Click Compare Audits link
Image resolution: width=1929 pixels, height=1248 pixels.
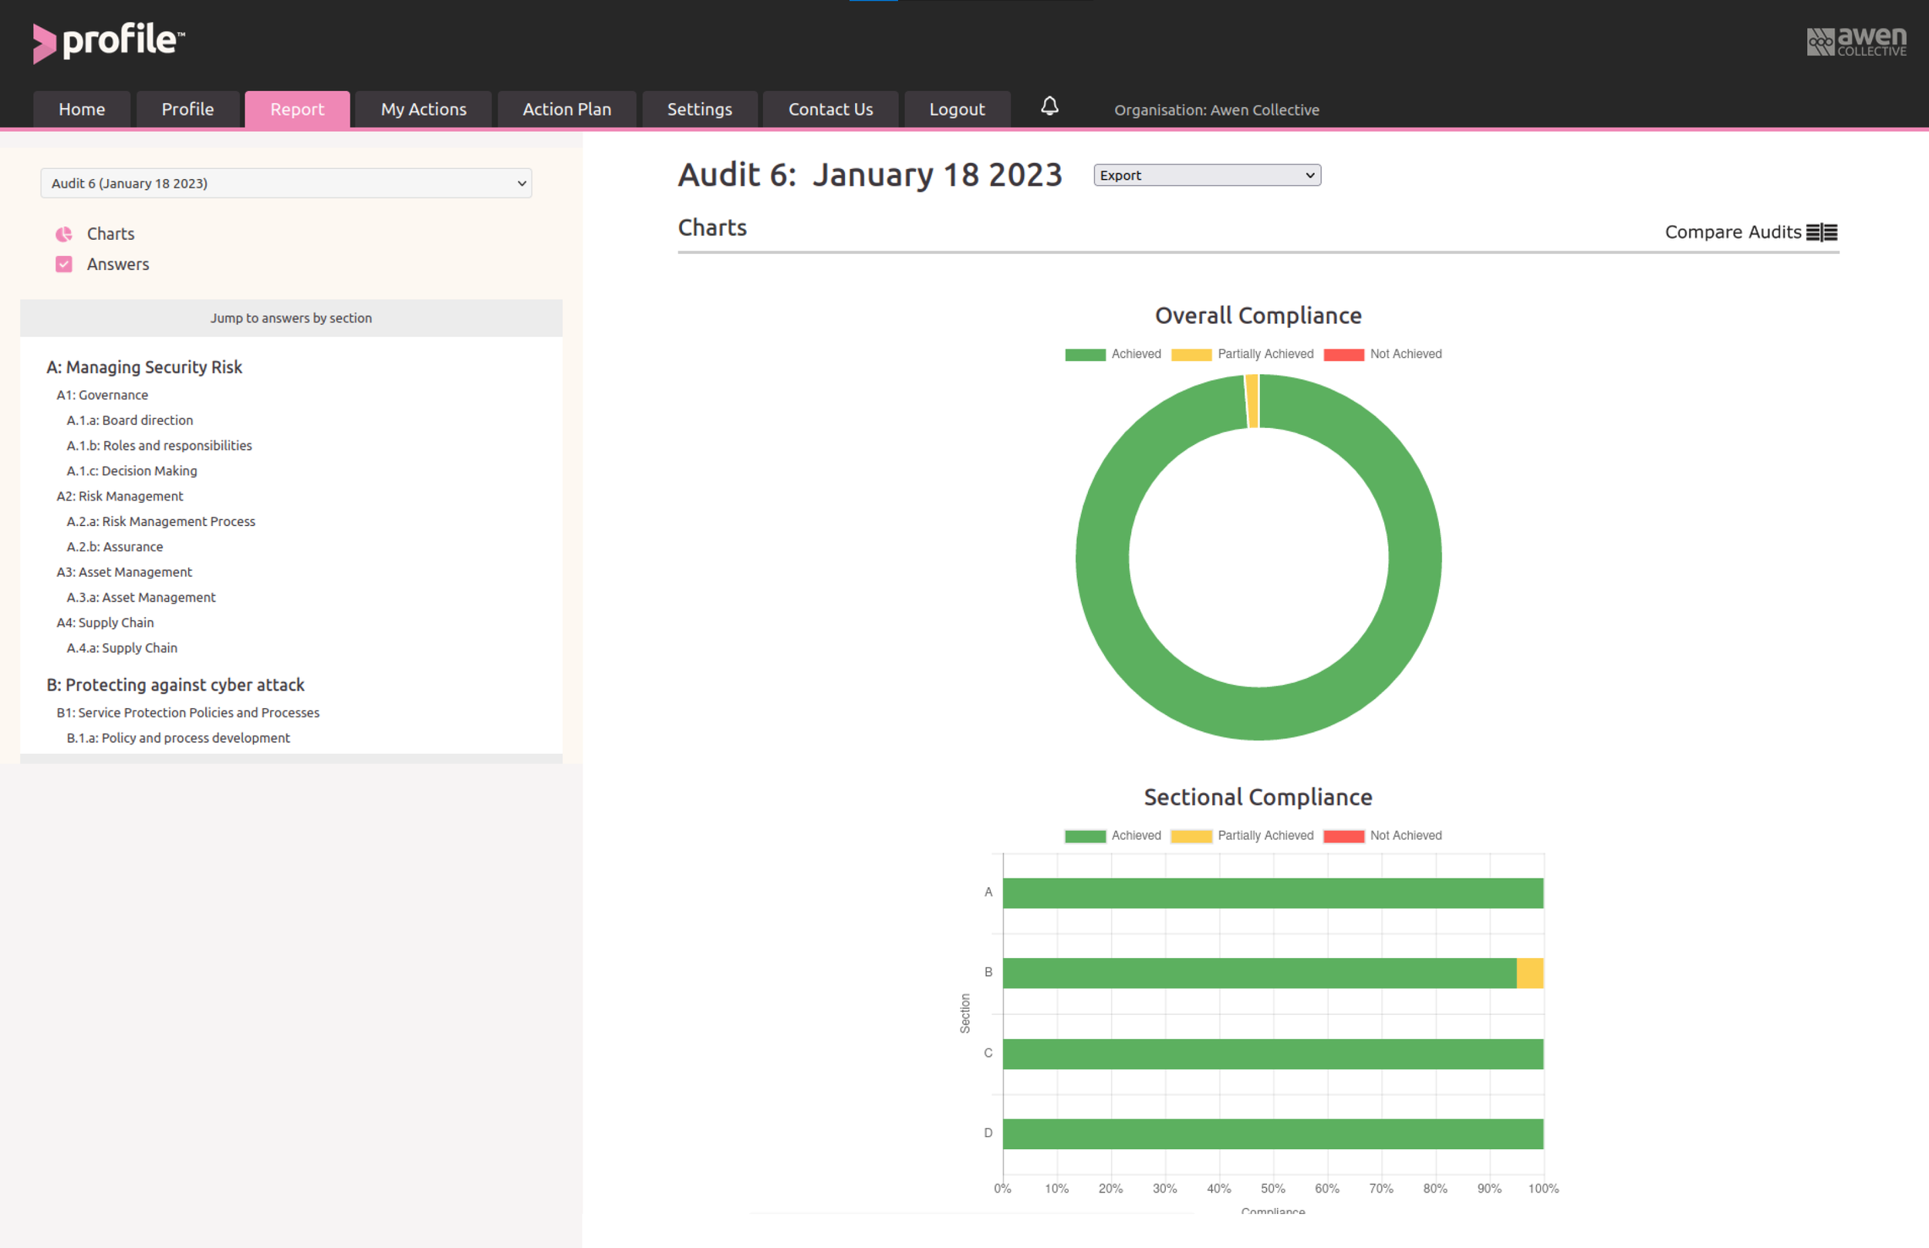pyautogui.click(x=1733, y=233)
